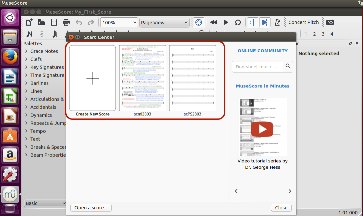Expand the Tempo palette
Screen dimensions: 363x216
(26, 131)
